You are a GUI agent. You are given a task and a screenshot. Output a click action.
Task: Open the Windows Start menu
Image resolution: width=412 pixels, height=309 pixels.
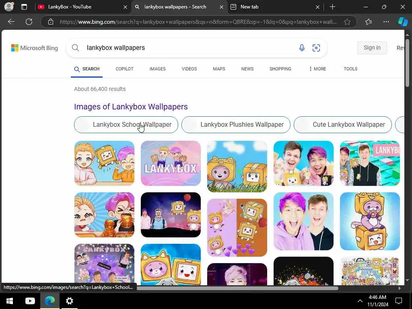(x=10, y=301)
